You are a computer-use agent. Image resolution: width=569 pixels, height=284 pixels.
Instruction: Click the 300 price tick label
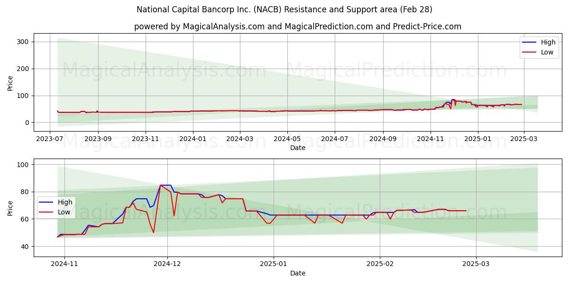pyautogui.click(x=24, y=42)
